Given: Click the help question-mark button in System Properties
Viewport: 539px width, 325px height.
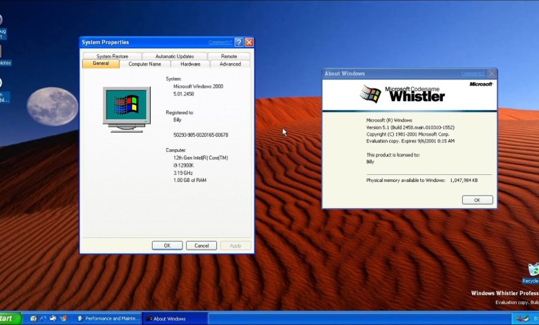Looking at the screenshot, I should coord(238,42).
